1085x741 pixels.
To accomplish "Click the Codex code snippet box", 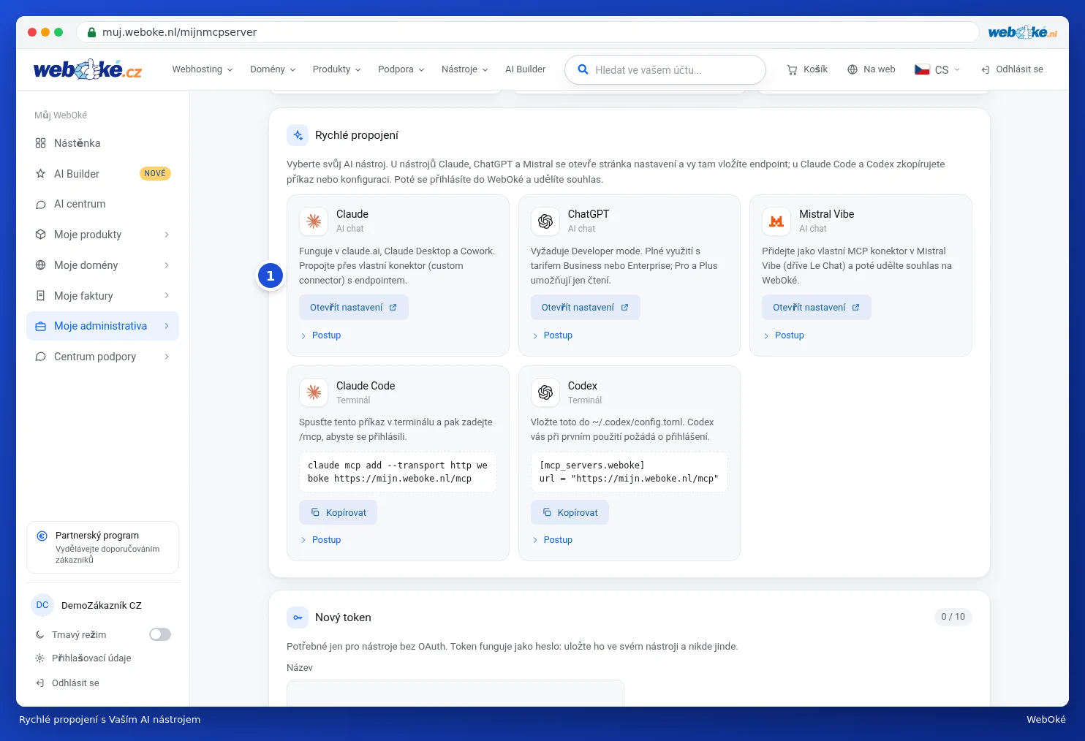I will 629,472.
